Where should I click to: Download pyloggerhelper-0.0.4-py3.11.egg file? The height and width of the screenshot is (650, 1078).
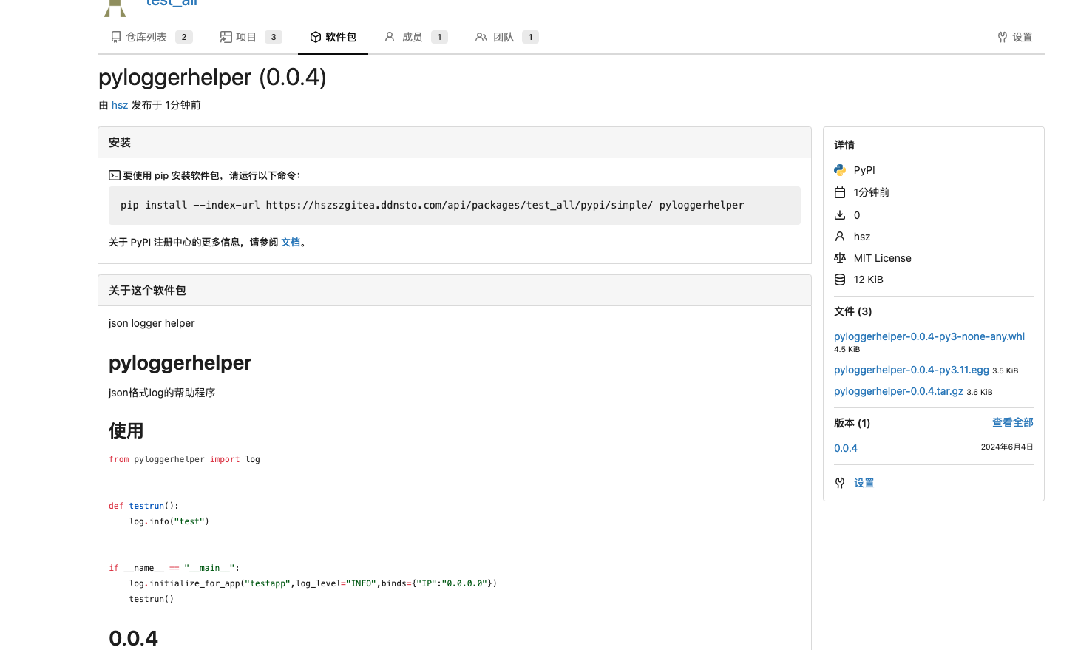(912, 370)
